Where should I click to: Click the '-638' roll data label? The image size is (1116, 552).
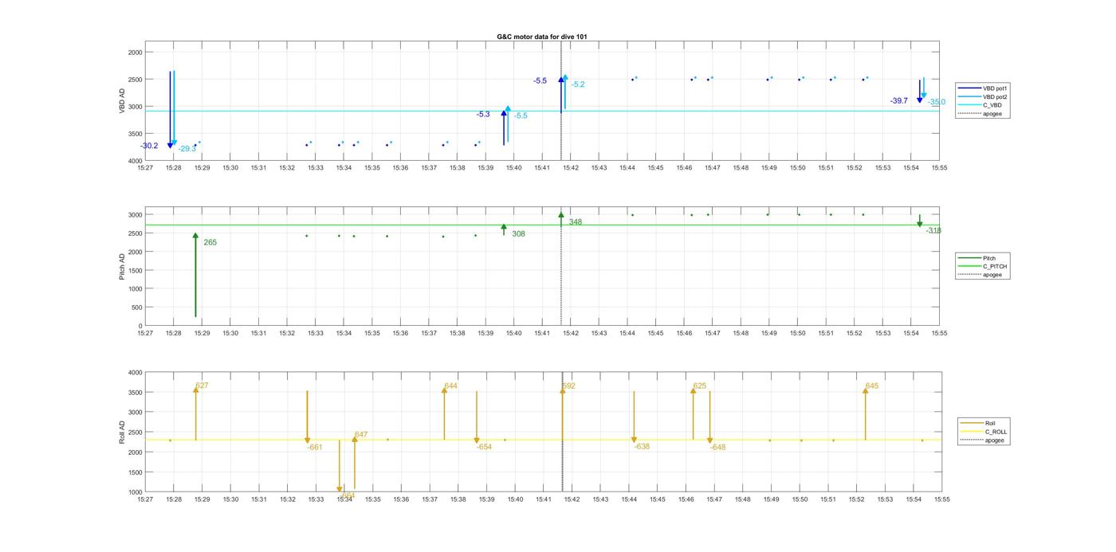642,447
